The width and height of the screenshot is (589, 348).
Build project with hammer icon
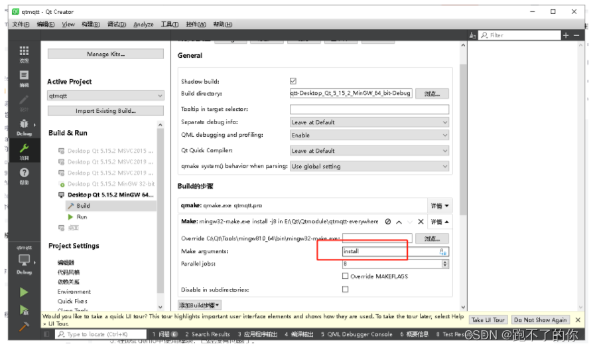coord(24,327)
